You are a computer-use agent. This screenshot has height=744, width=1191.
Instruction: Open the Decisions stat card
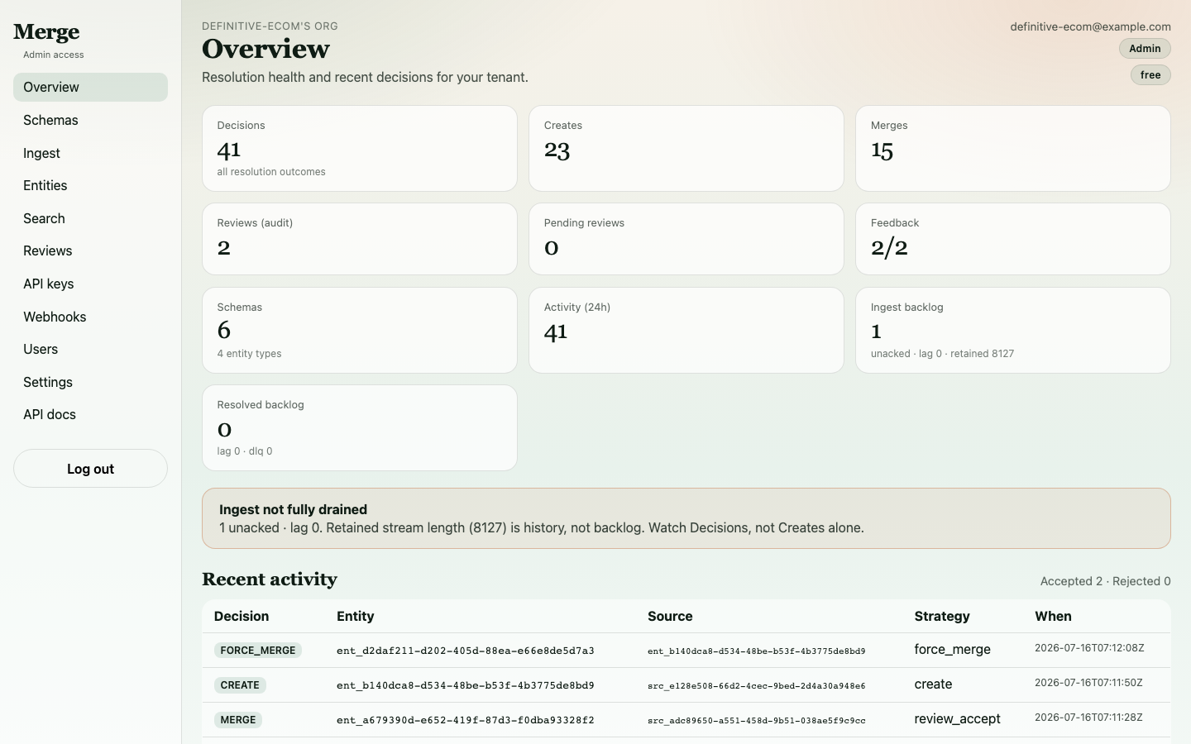360,149
